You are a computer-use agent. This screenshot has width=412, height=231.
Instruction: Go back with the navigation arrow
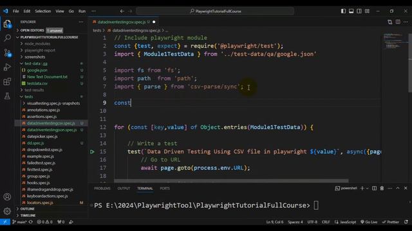point(122,12)
